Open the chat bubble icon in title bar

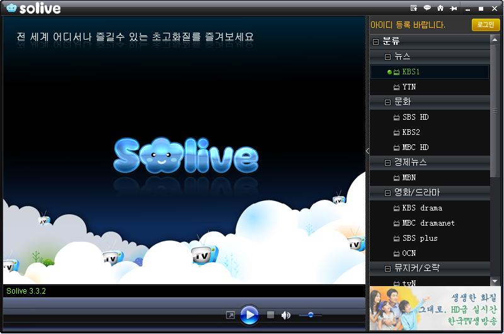(x=427, y=8)
